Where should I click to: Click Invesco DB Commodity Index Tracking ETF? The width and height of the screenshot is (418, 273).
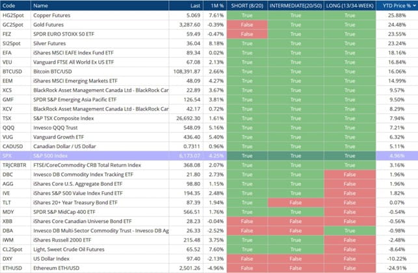(x=83, y=174)
